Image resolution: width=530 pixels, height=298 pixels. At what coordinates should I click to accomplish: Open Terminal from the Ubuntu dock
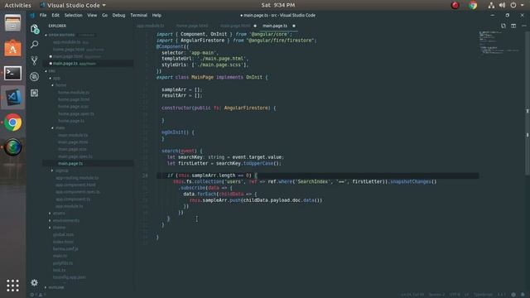coord(13,73)
